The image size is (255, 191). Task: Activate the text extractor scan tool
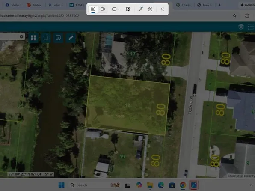click(150, 9)
